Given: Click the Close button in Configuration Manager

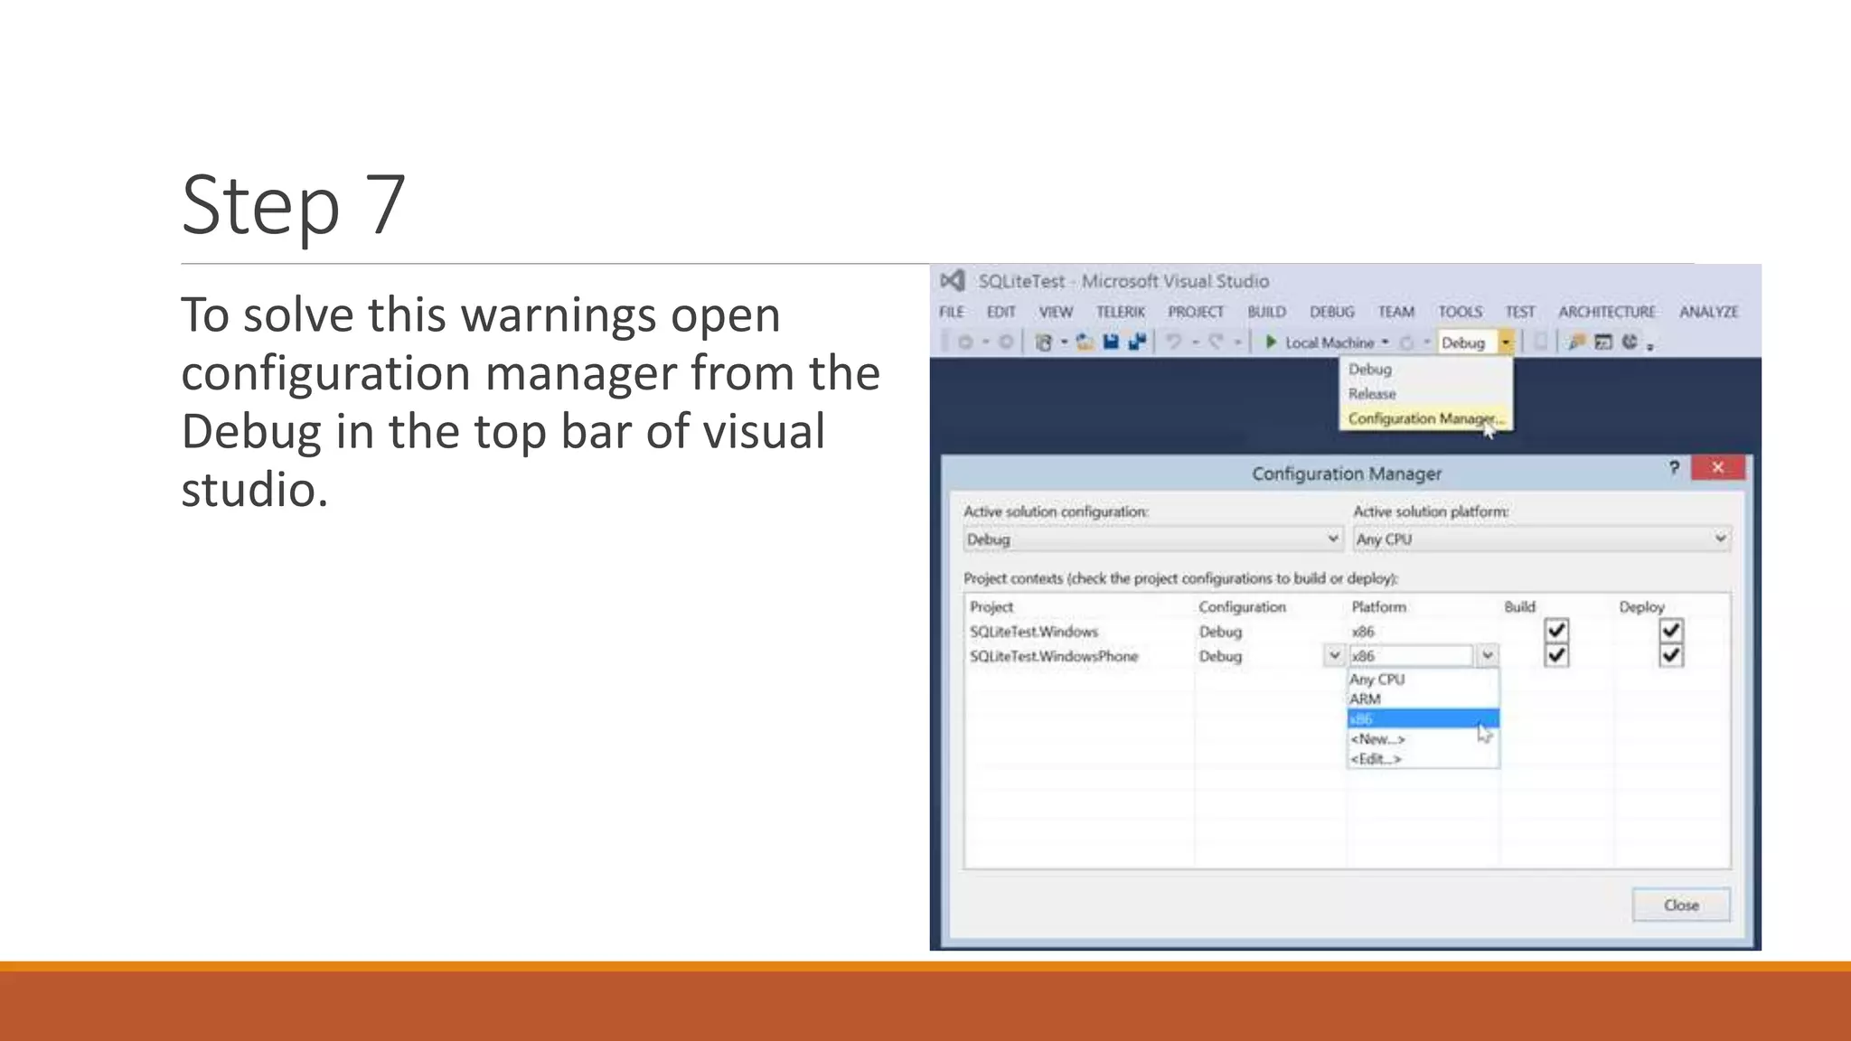Looking at the screenshot, I should 1681,905.
